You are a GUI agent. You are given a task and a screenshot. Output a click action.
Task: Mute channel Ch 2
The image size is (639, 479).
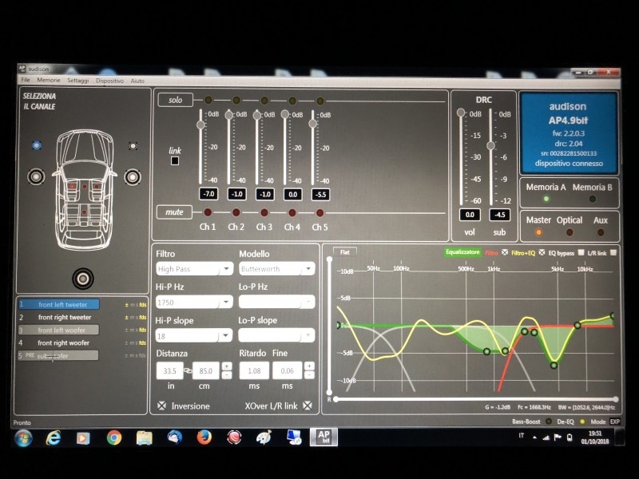point(236,212)
